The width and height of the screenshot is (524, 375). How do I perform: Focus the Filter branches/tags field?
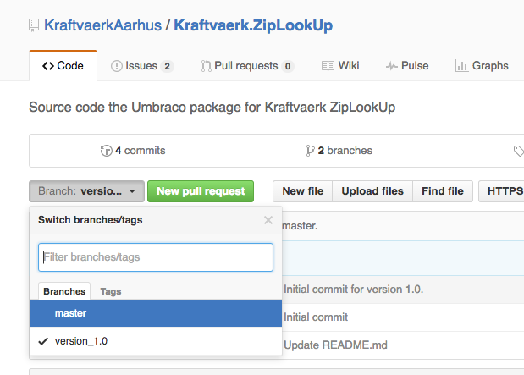156,257
